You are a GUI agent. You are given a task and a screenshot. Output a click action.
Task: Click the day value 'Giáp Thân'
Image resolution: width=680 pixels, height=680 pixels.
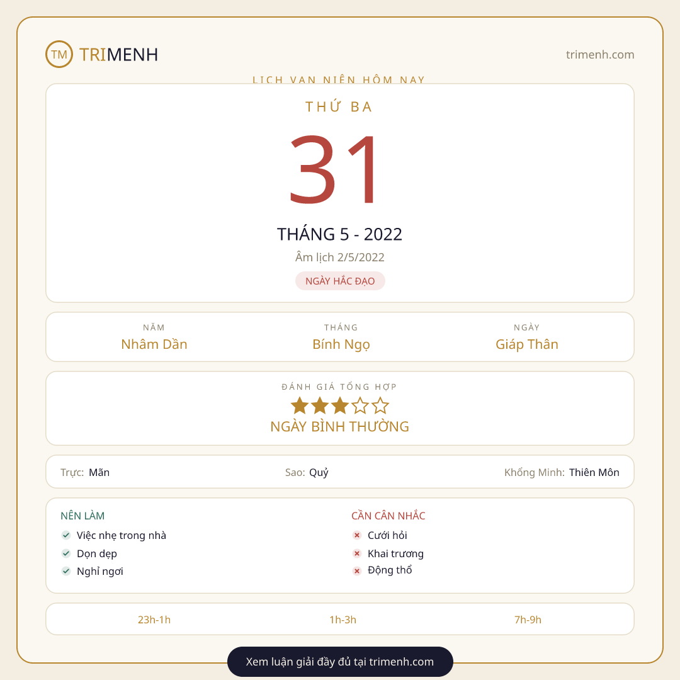point(527,344)
